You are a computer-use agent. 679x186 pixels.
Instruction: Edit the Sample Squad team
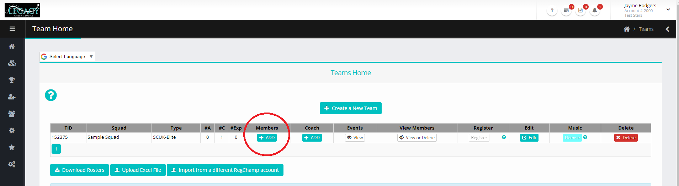click(529, 138)
